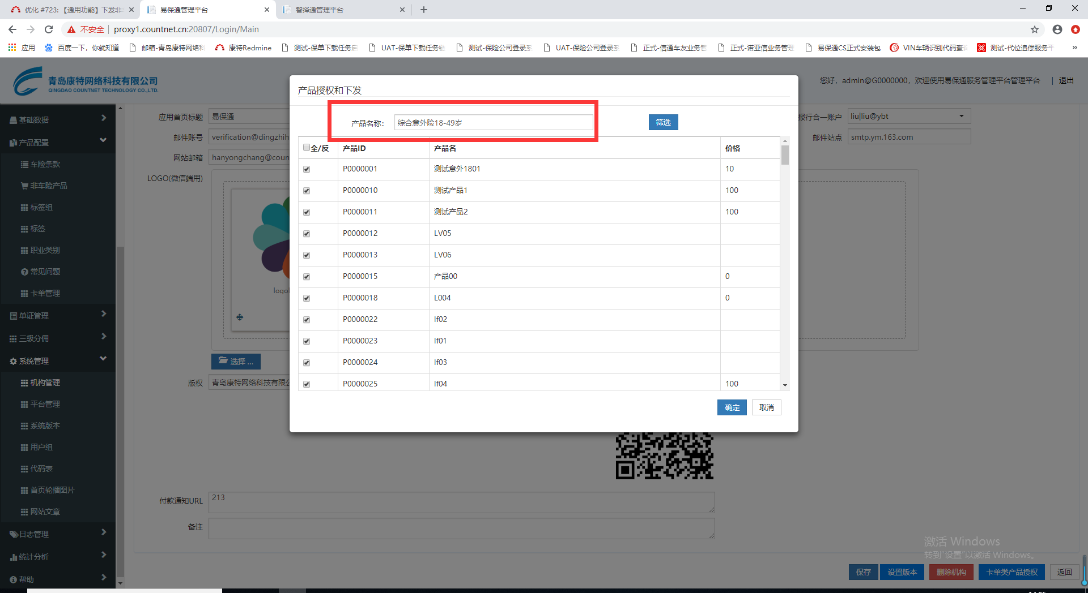Cancel the dialog with 取消
The height and width of the screenshot is (593, 1088).
(766, 407)
